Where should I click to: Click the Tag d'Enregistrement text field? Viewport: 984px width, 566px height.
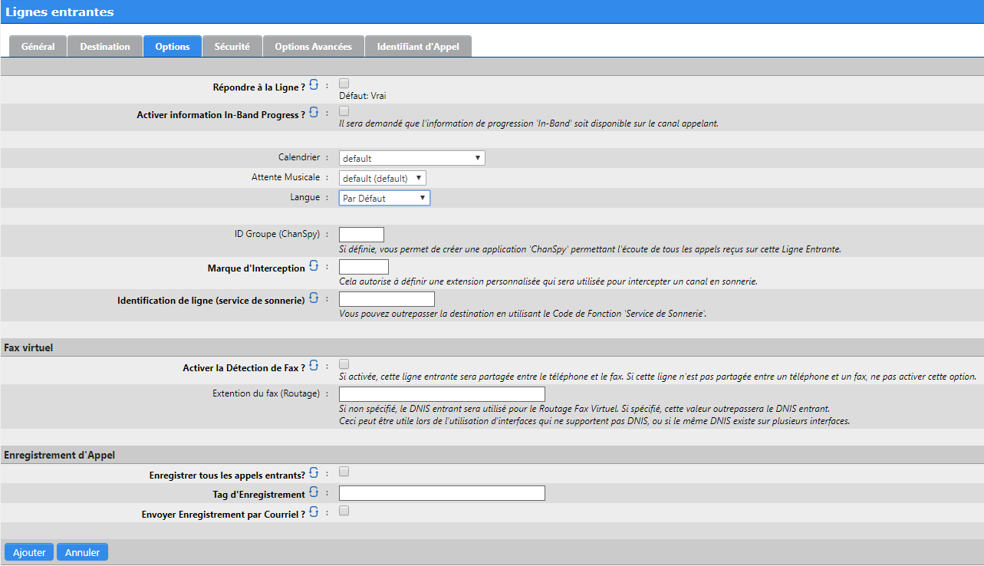(x=442, y=493)
